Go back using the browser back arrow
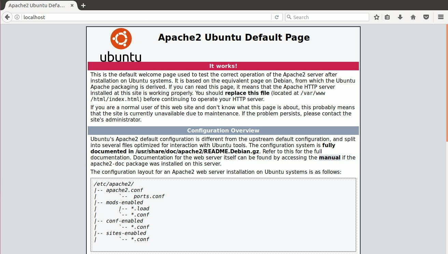 point(7,17)
